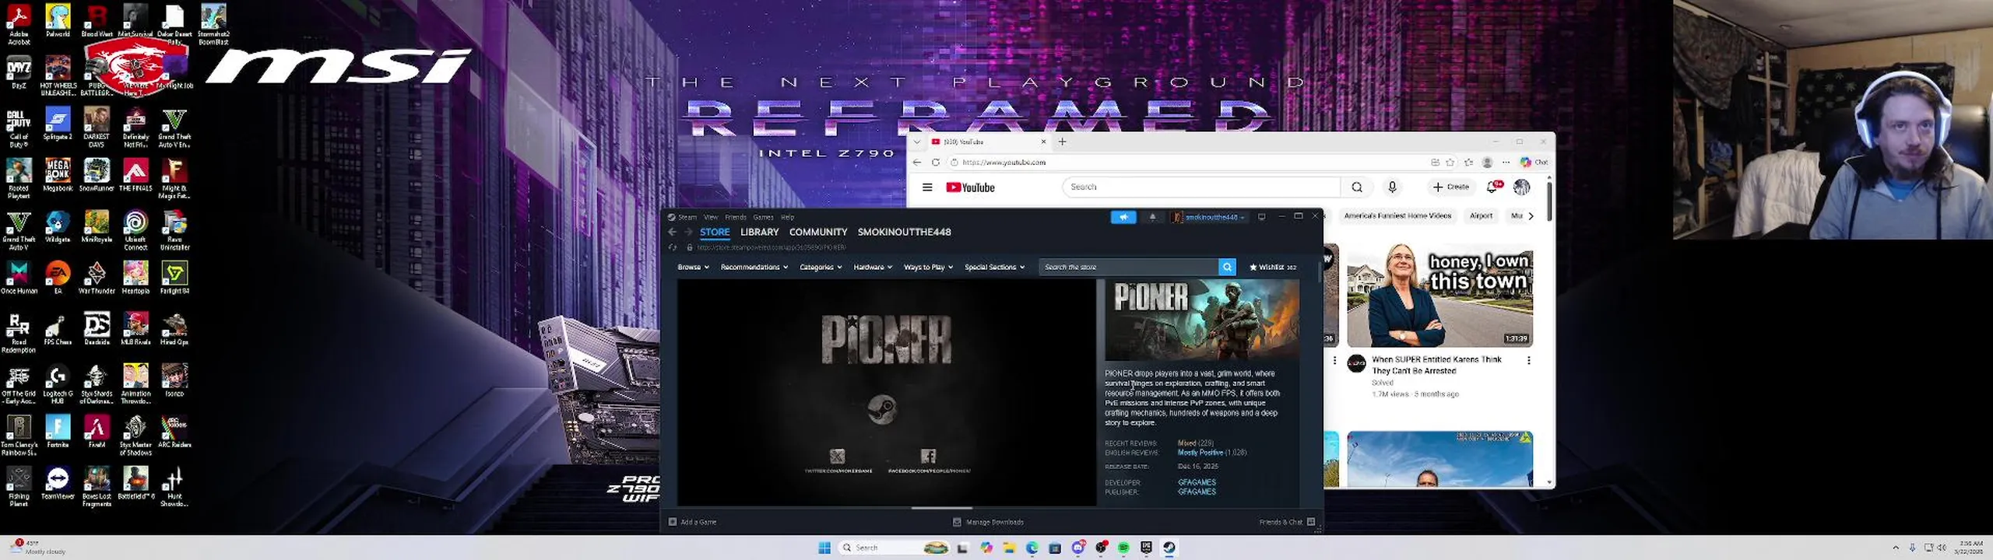
Task: Expand the Steam Browse dropdown
Action: (x=693, y=267)
